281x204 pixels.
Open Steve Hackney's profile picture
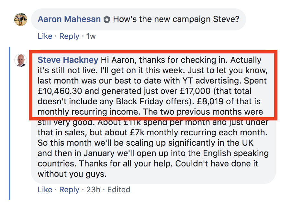click(x=21, y=60)
